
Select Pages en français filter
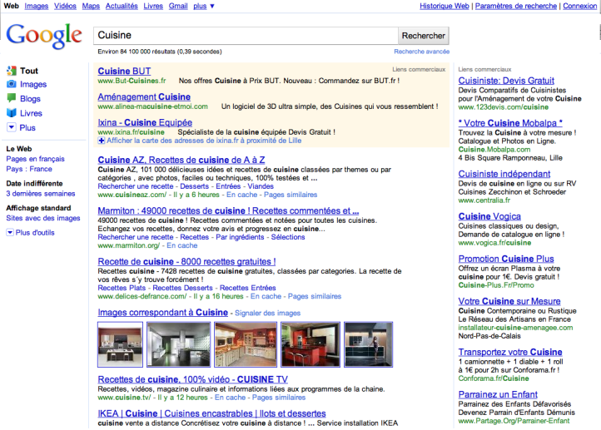pyautogui.click(x=35, y=159)
